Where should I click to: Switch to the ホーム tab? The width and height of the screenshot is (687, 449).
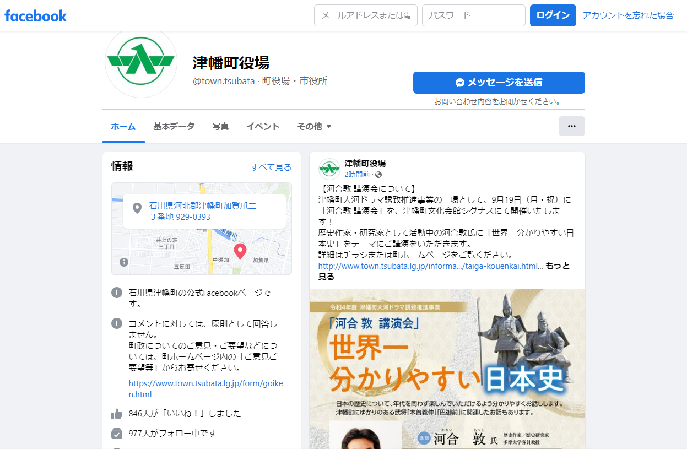click(123, 126)
